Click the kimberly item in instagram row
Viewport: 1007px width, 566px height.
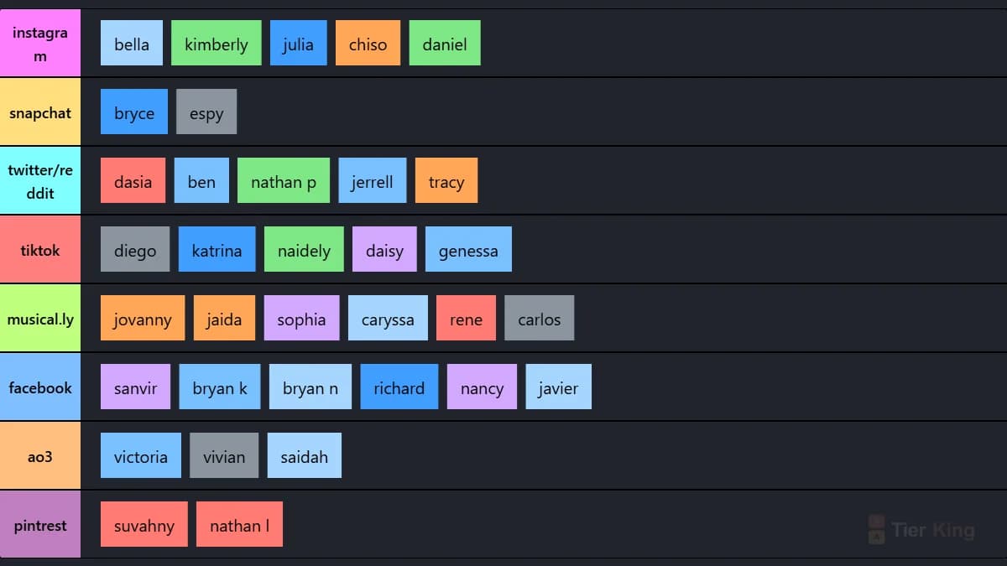point(217,44)
